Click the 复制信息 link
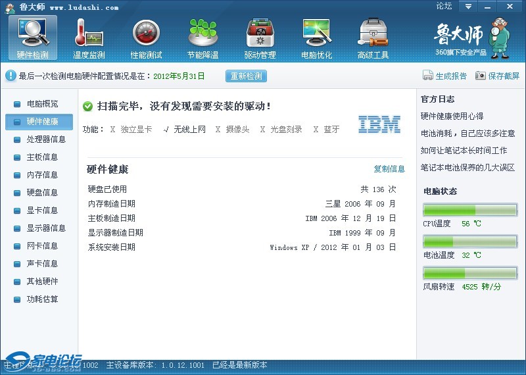 pyautogui.click(x=389, y=169)
